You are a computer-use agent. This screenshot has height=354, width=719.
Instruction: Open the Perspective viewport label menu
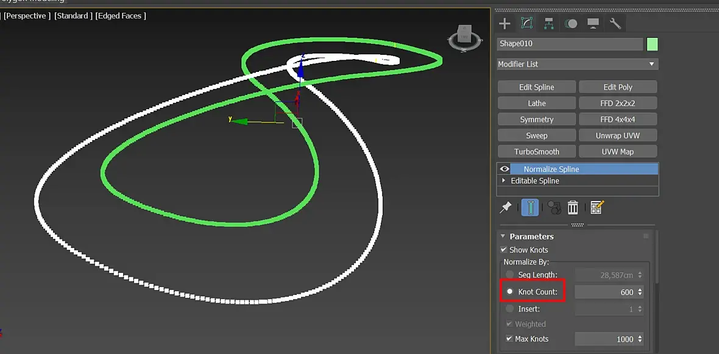coord(27,16)
